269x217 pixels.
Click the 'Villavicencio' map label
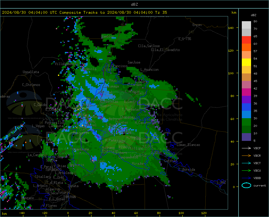[66, 64]
